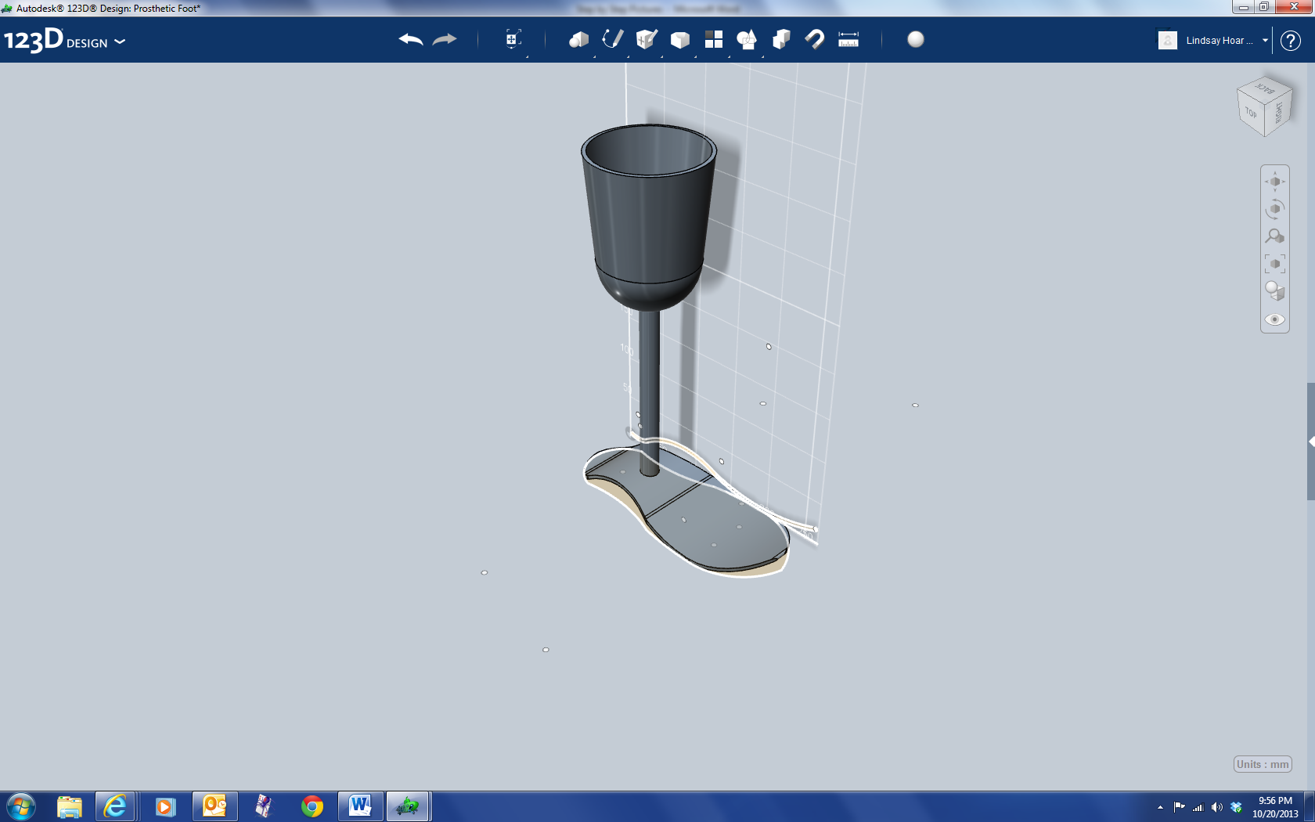Expand the Lindsay Hoar account dropdown

coord(1265,41)
